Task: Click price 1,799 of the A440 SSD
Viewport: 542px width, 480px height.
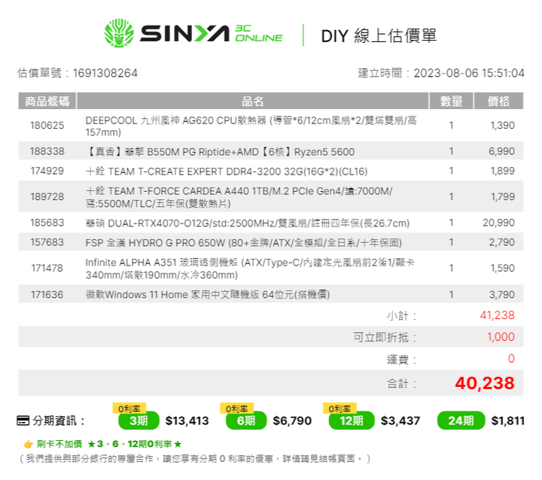Action: (503, 196)
